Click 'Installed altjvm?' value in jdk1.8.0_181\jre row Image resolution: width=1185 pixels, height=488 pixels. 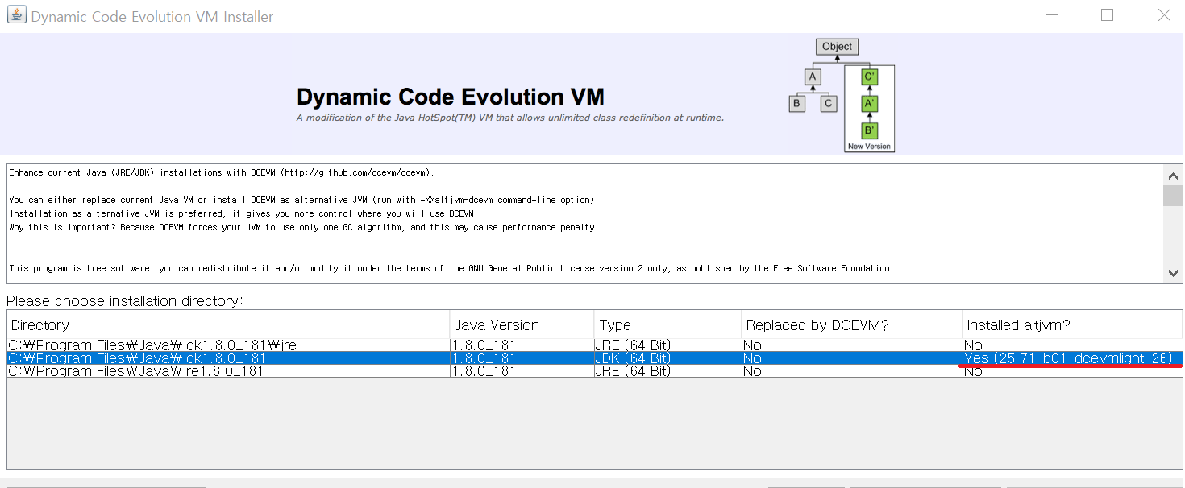click(1072, 345)
